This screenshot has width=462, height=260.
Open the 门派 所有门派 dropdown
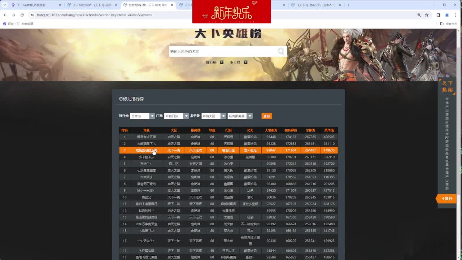[x=176, y=116]
